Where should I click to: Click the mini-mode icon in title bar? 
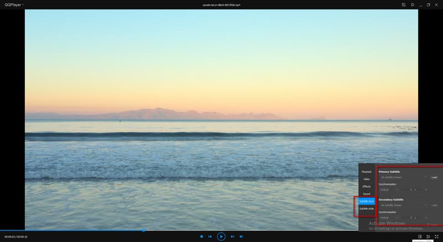coord(404,5)
